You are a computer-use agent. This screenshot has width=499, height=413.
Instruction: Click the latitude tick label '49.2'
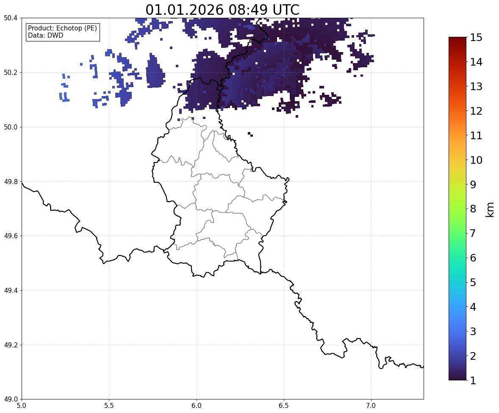[11, 345]
